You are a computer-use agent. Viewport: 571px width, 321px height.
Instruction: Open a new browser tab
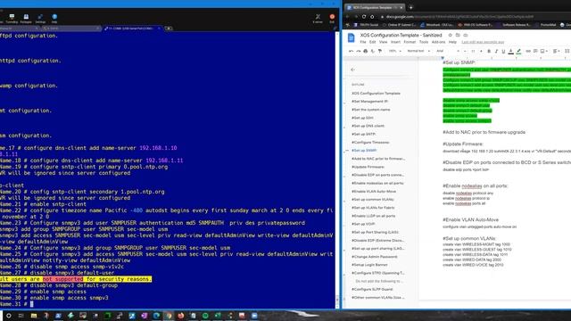tap(410, 7)
